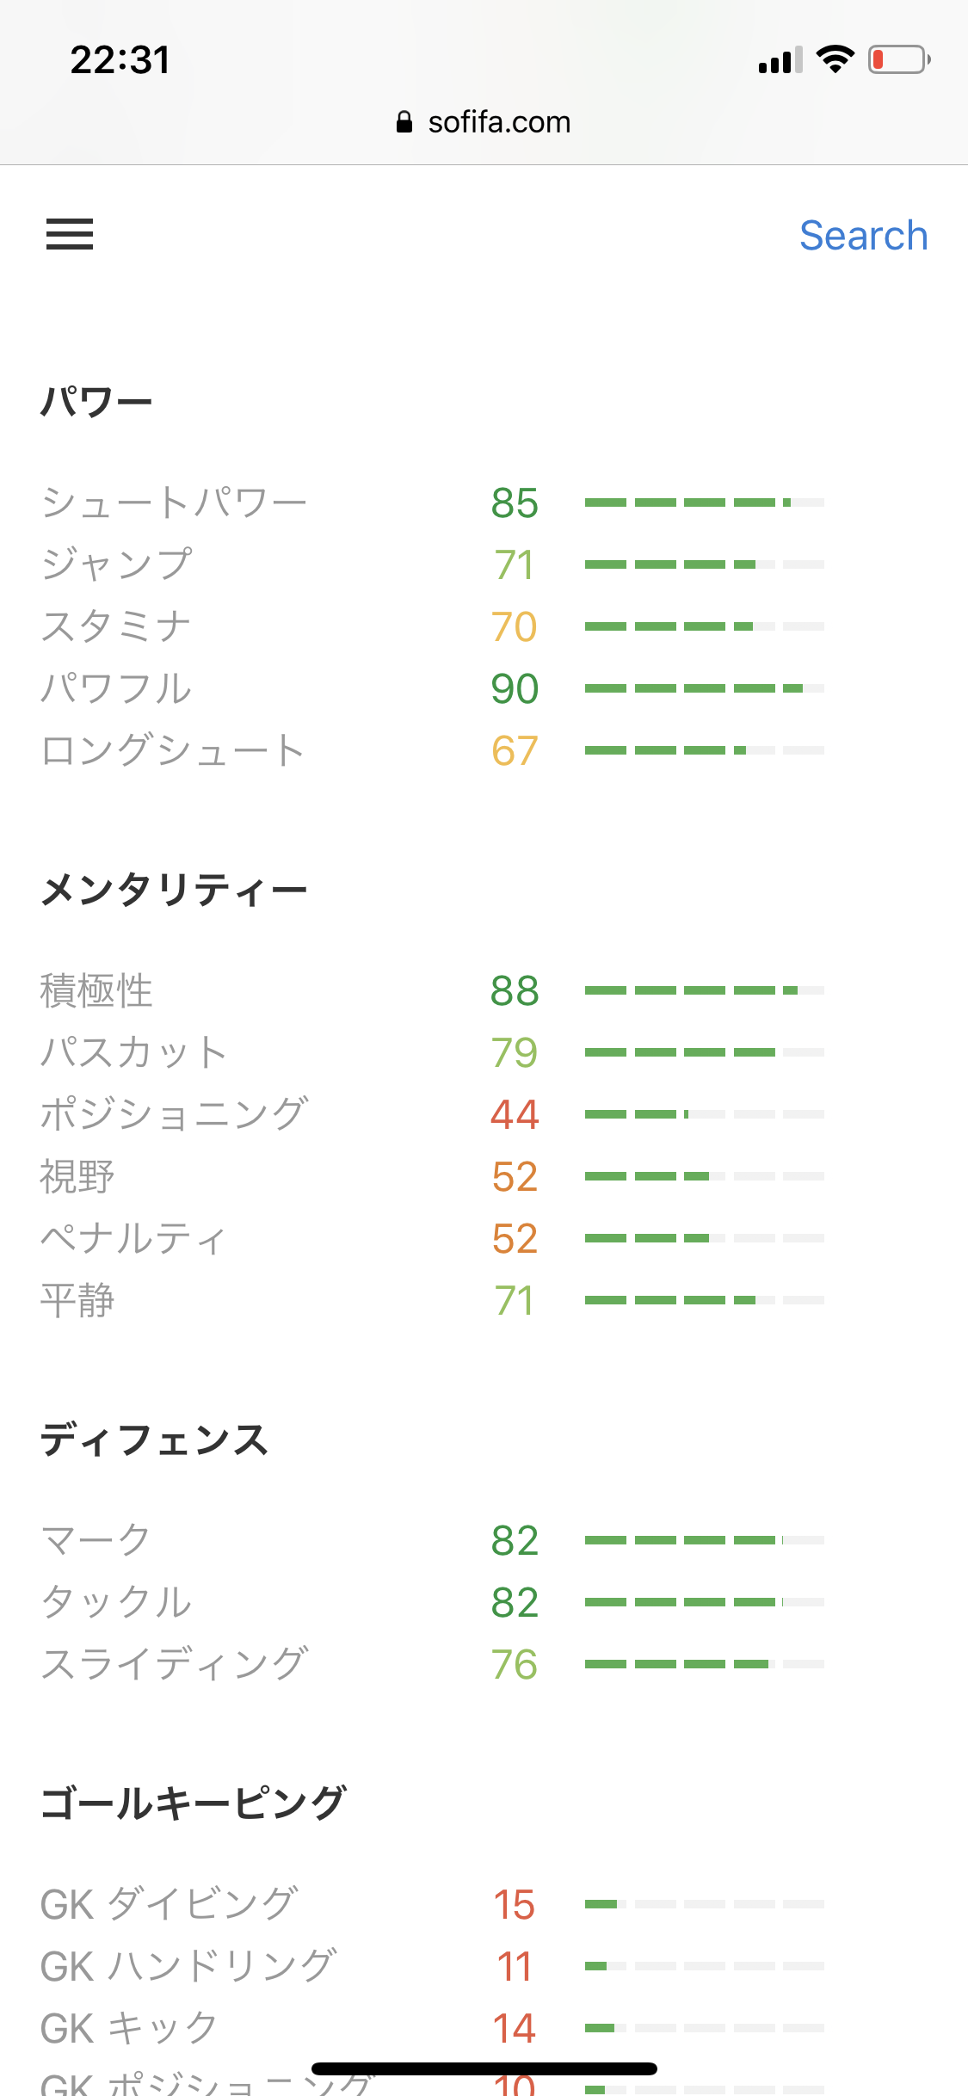968x2096 pixels.
Task: Tap the cellular signal bars icon
Action: pos(780,60)
